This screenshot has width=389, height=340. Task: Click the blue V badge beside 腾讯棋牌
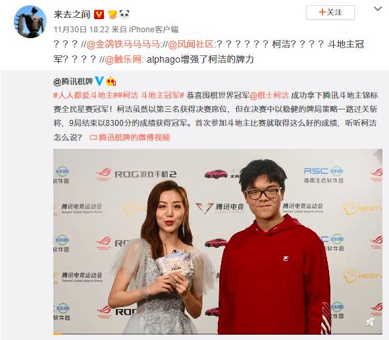pyautogui.click(x=99, y=81)
